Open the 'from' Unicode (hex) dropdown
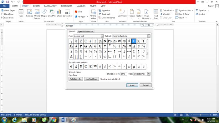The height and width of the screenshot is (123, 219). [x=149, y=74]
